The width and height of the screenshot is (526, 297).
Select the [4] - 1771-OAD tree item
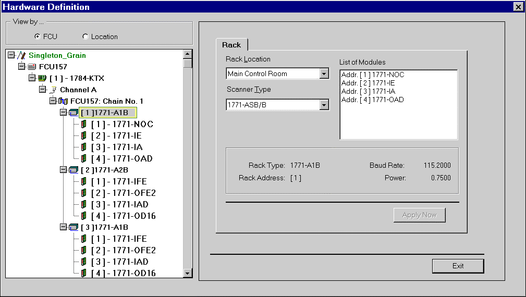pyautogui.click(x=121, y=158)
